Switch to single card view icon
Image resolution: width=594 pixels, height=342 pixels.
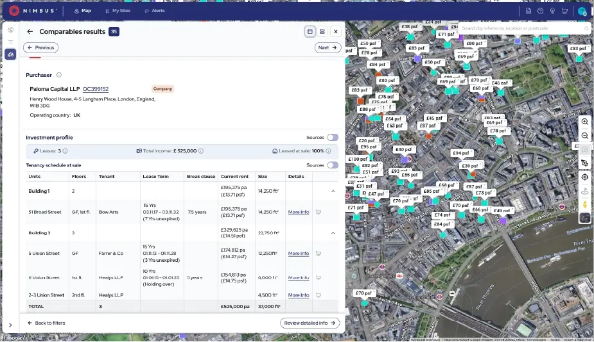[x=310, y=32]
